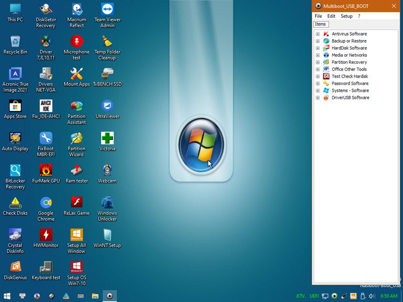The width and height of the screenshot is (403, 302).
Task: Open Acronic True Image 2021
Action: click(x=15, y=80)
